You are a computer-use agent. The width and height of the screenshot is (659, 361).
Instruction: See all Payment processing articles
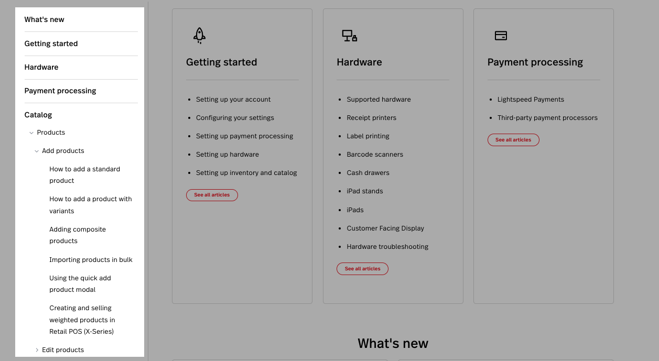coord(513,140)
